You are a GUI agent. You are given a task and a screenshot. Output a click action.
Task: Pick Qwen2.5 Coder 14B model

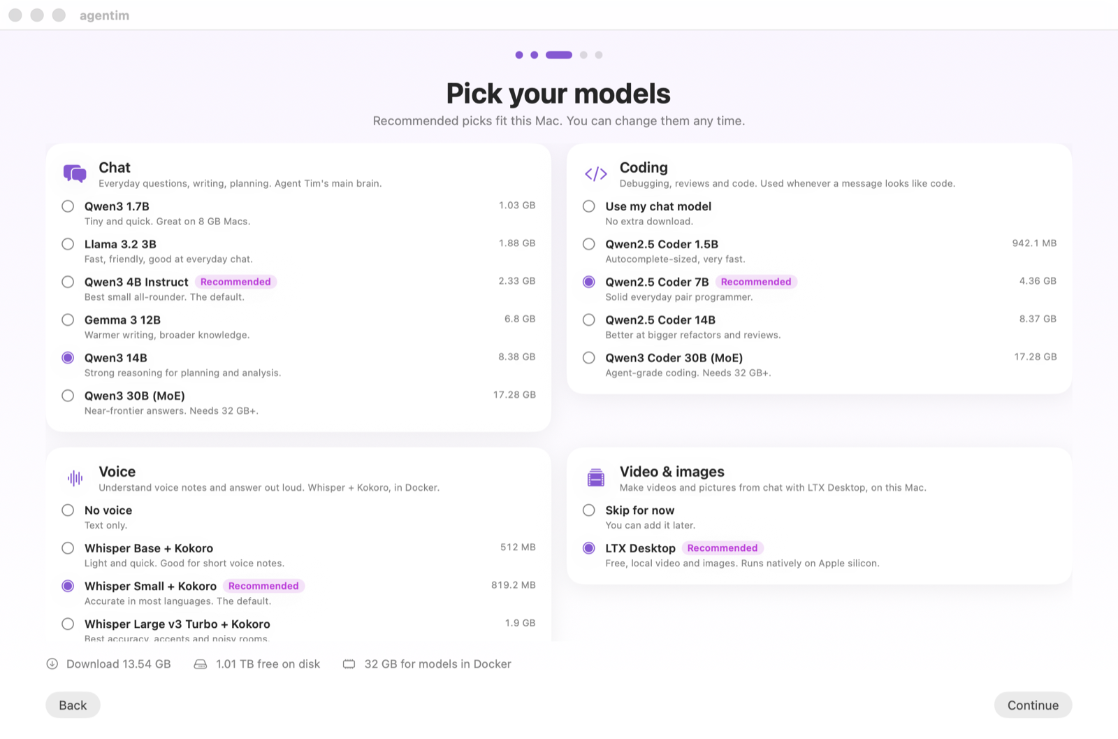tap(589, 320)
